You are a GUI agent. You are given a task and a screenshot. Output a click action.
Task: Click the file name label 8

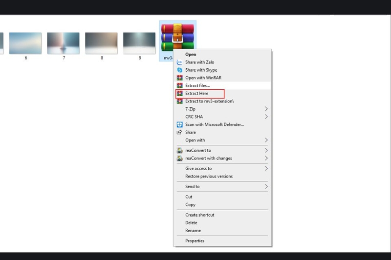pos(102,58)
